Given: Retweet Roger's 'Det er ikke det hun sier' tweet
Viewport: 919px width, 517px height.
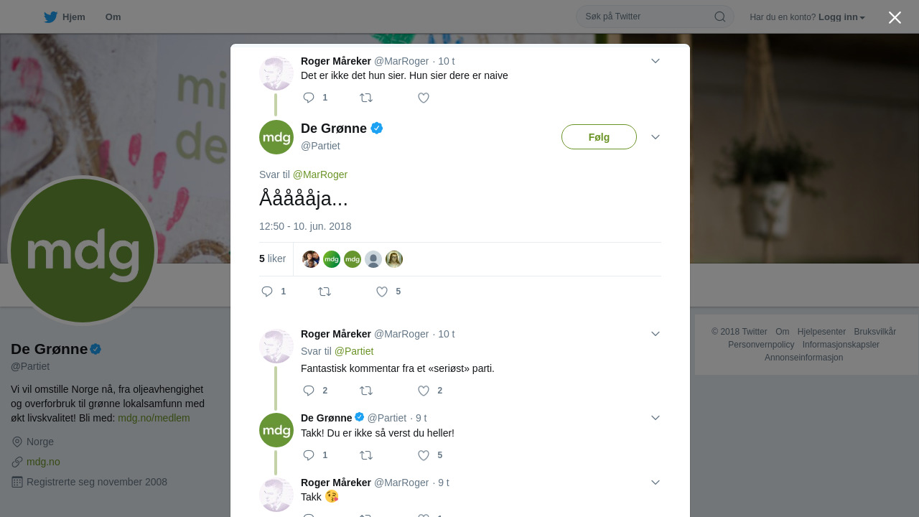Looking at the screenshot, I should (366, 98).
